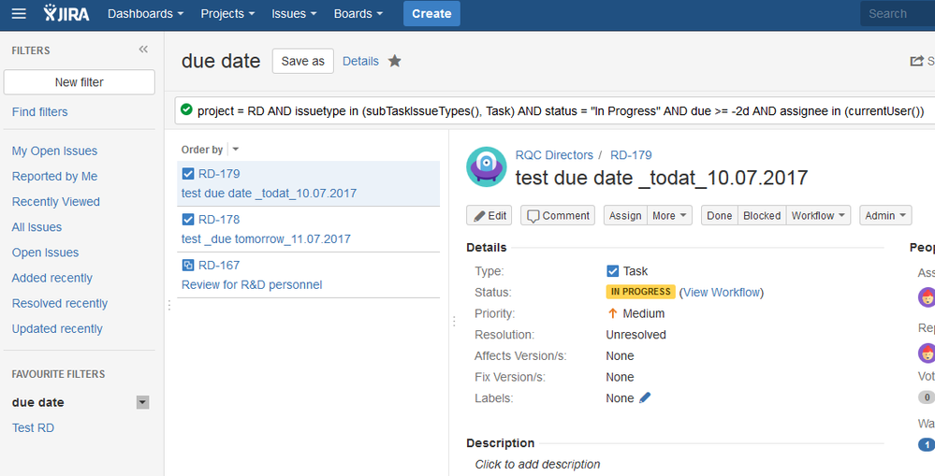
Task: Open the RQC Directors project link
Action: coord(555,155)
